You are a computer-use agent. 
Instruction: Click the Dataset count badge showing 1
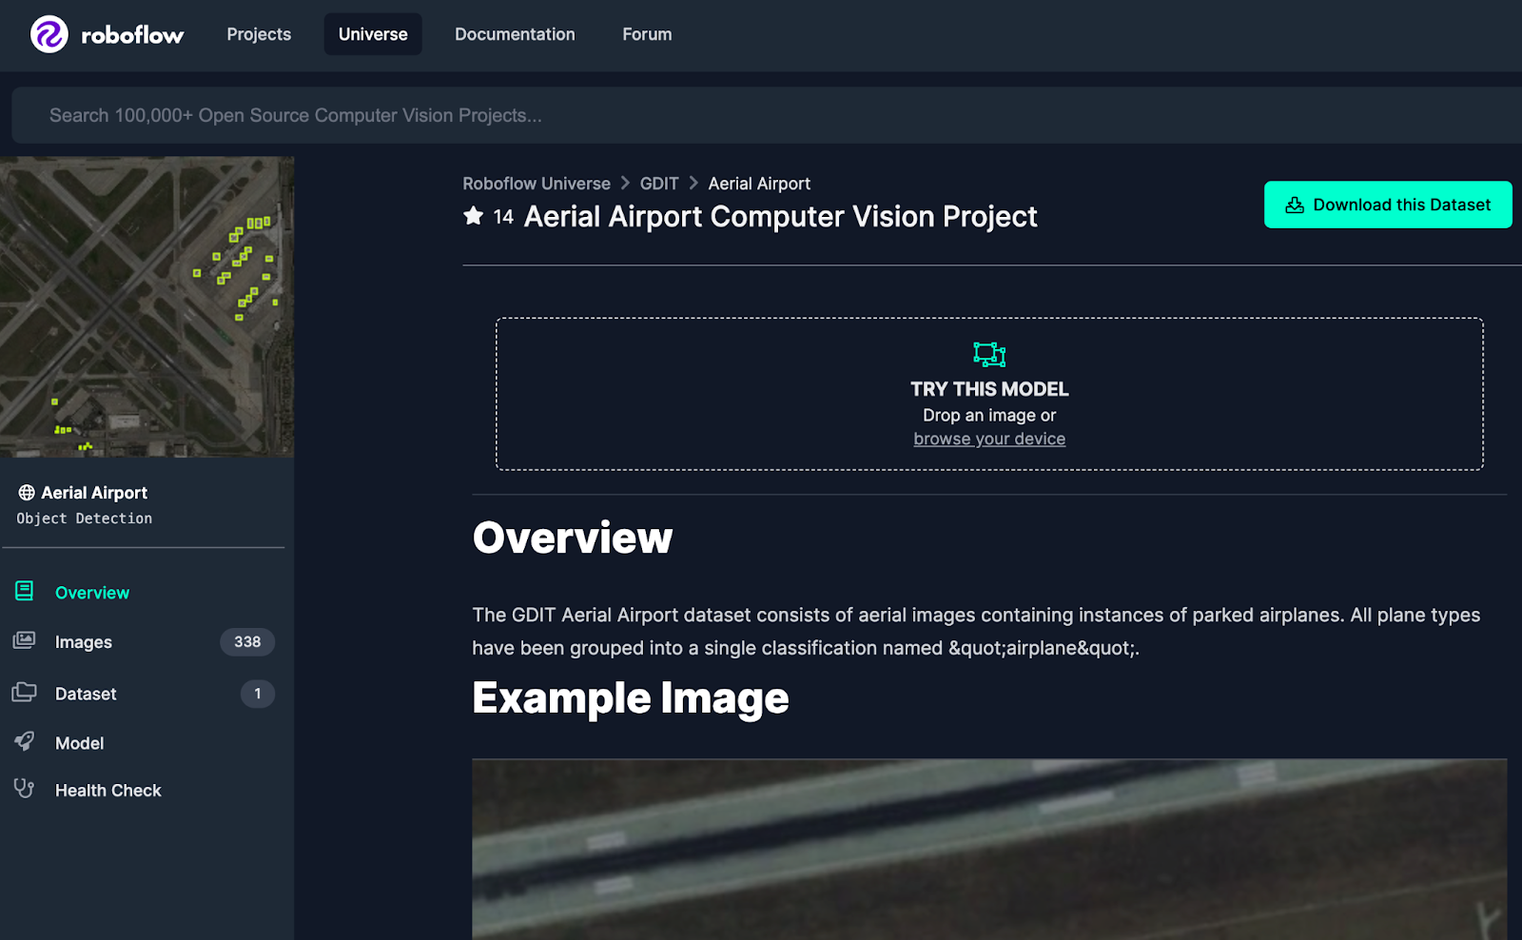click(x=258, y=694)
